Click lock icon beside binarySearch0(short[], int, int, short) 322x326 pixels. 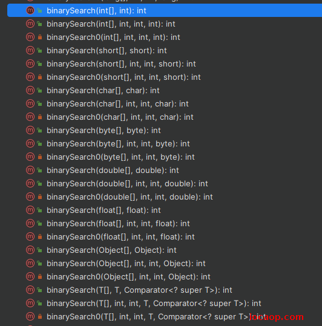[40, 77]
